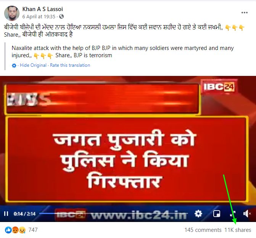Unmute the video volume
This screenshot has width=256, height=238.
pyautogui.click(x=247, y=214)
